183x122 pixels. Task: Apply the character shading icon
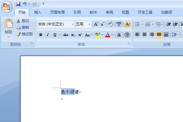119,35
